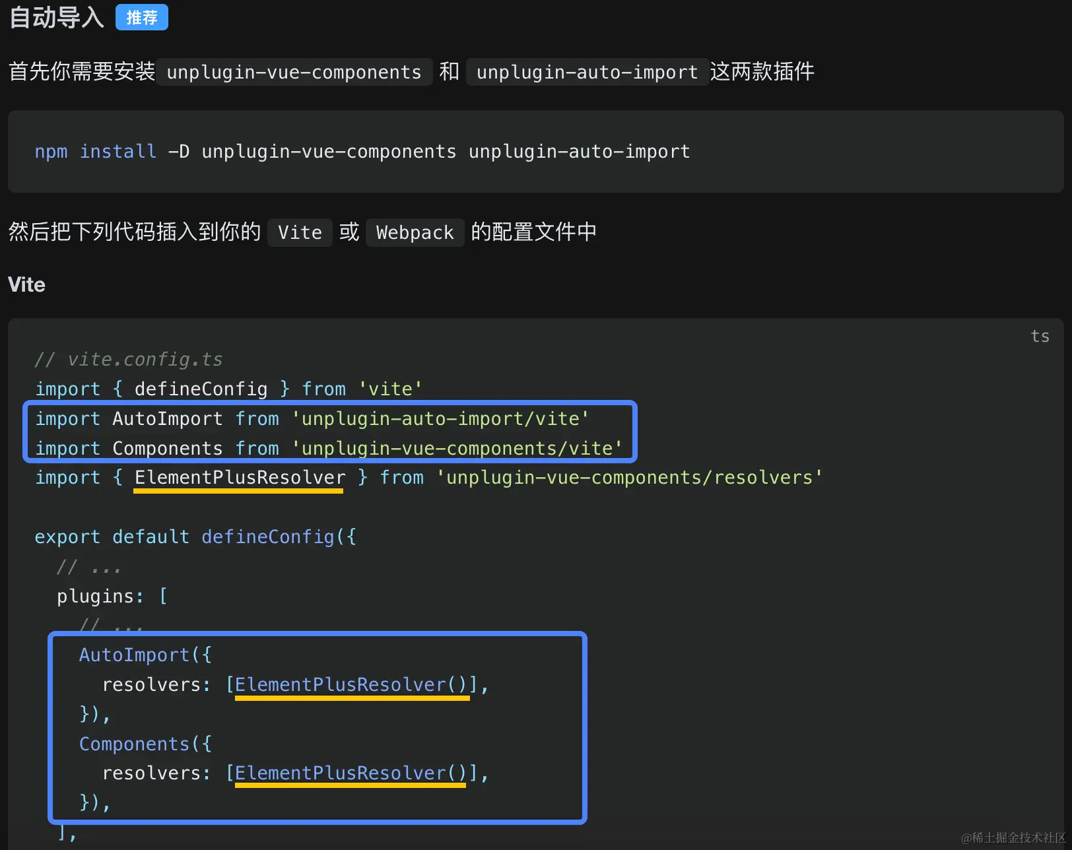Click inline code unplugin-auto-import
The image size is (1072, 850).
coord(587,72)
